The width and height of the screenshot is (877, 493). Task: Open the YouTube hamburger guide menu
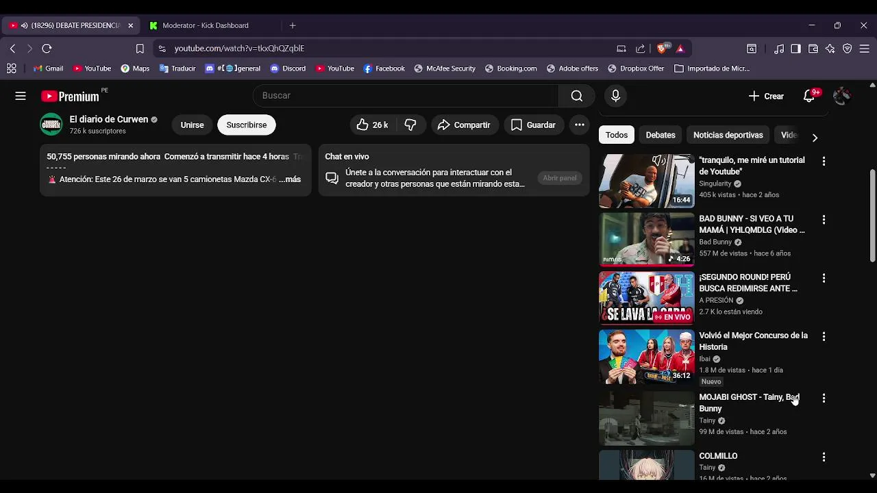21,96
